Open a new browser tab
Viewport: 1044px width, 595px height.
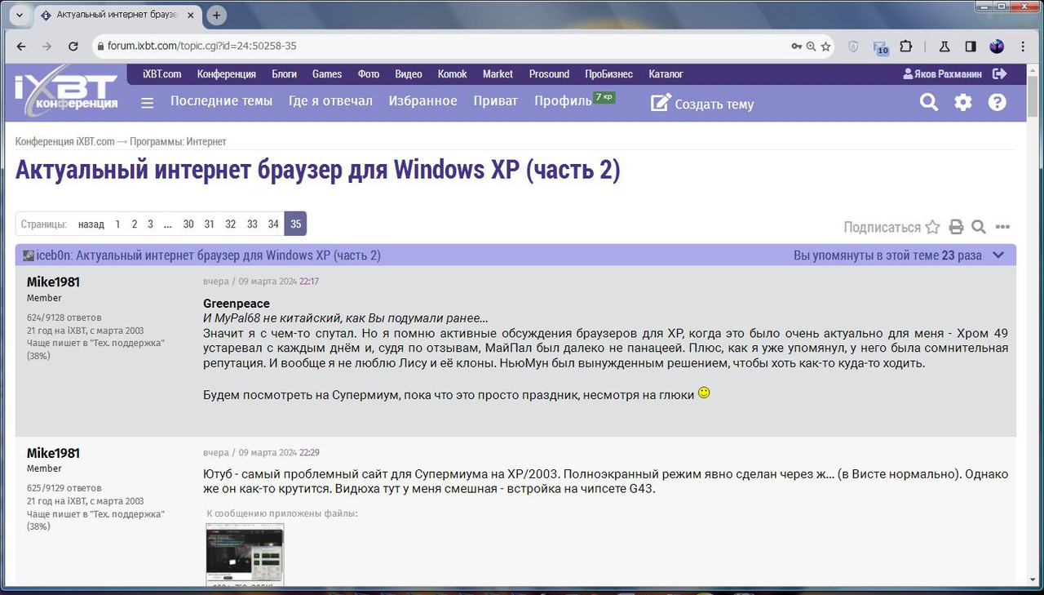coord(216,15)
